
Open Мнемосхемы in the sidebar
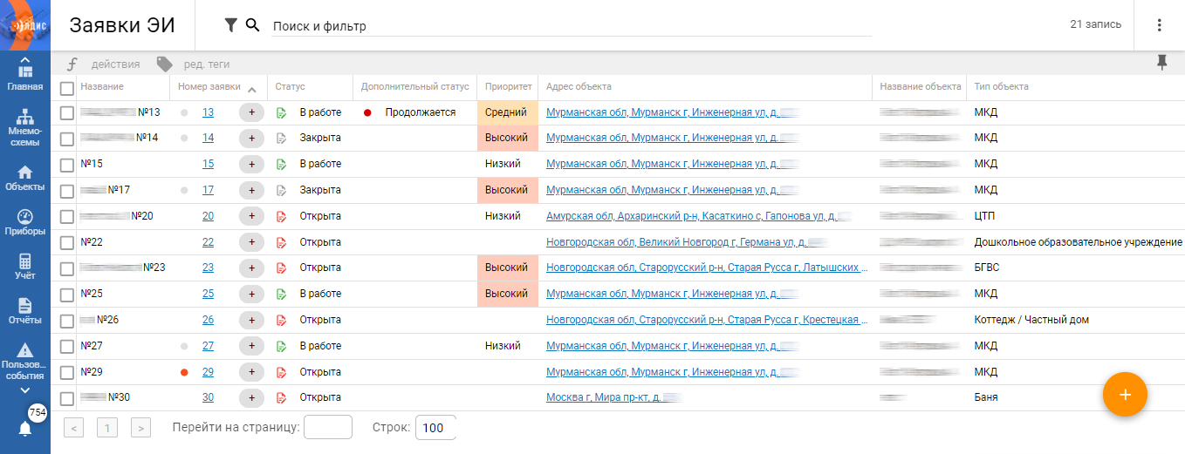(x=25, y=127)
